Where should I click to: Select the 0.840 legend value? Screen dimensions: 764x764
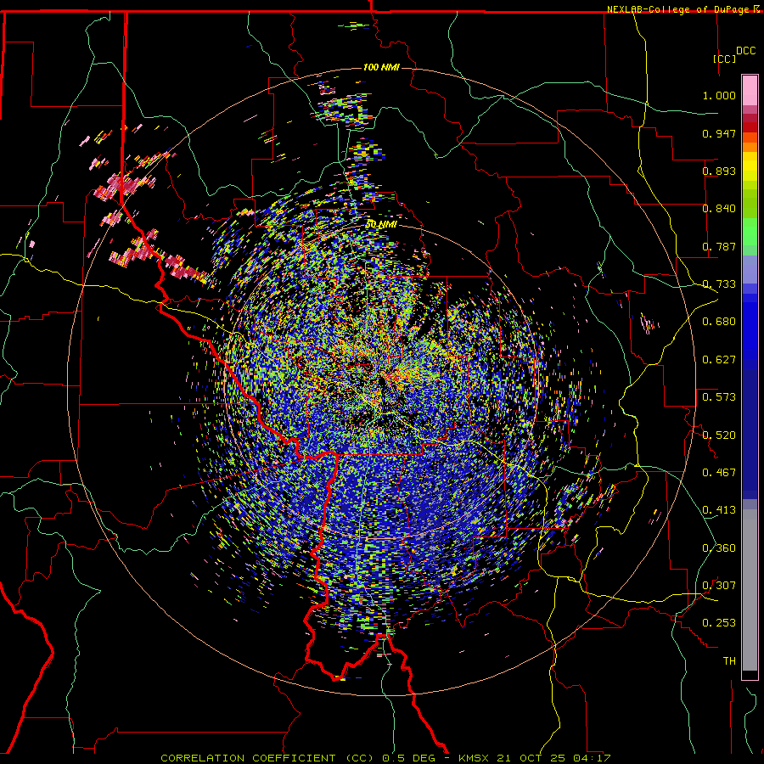[719, 209]
